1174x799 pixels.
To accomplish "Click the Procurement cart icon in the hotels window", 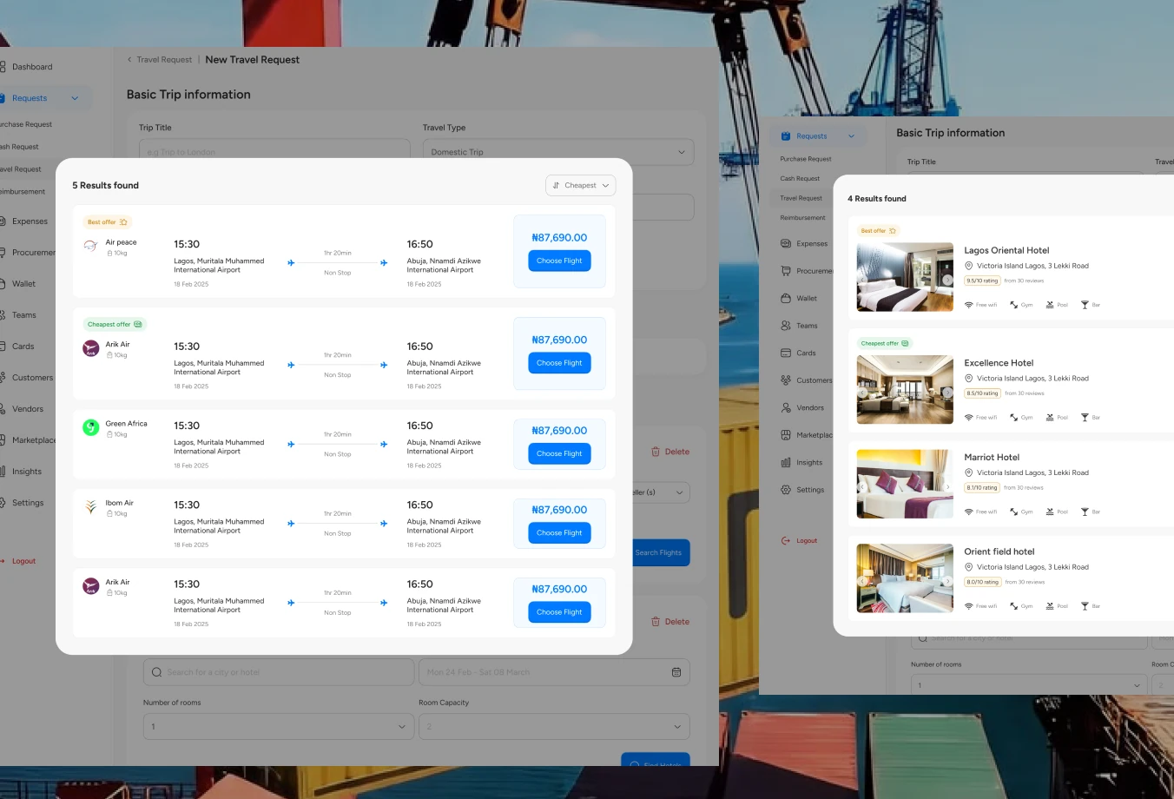I will point(786,271).
